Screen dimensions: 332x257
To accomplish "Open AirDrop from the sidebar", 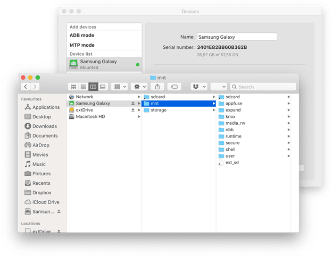I will coord(41,145).
